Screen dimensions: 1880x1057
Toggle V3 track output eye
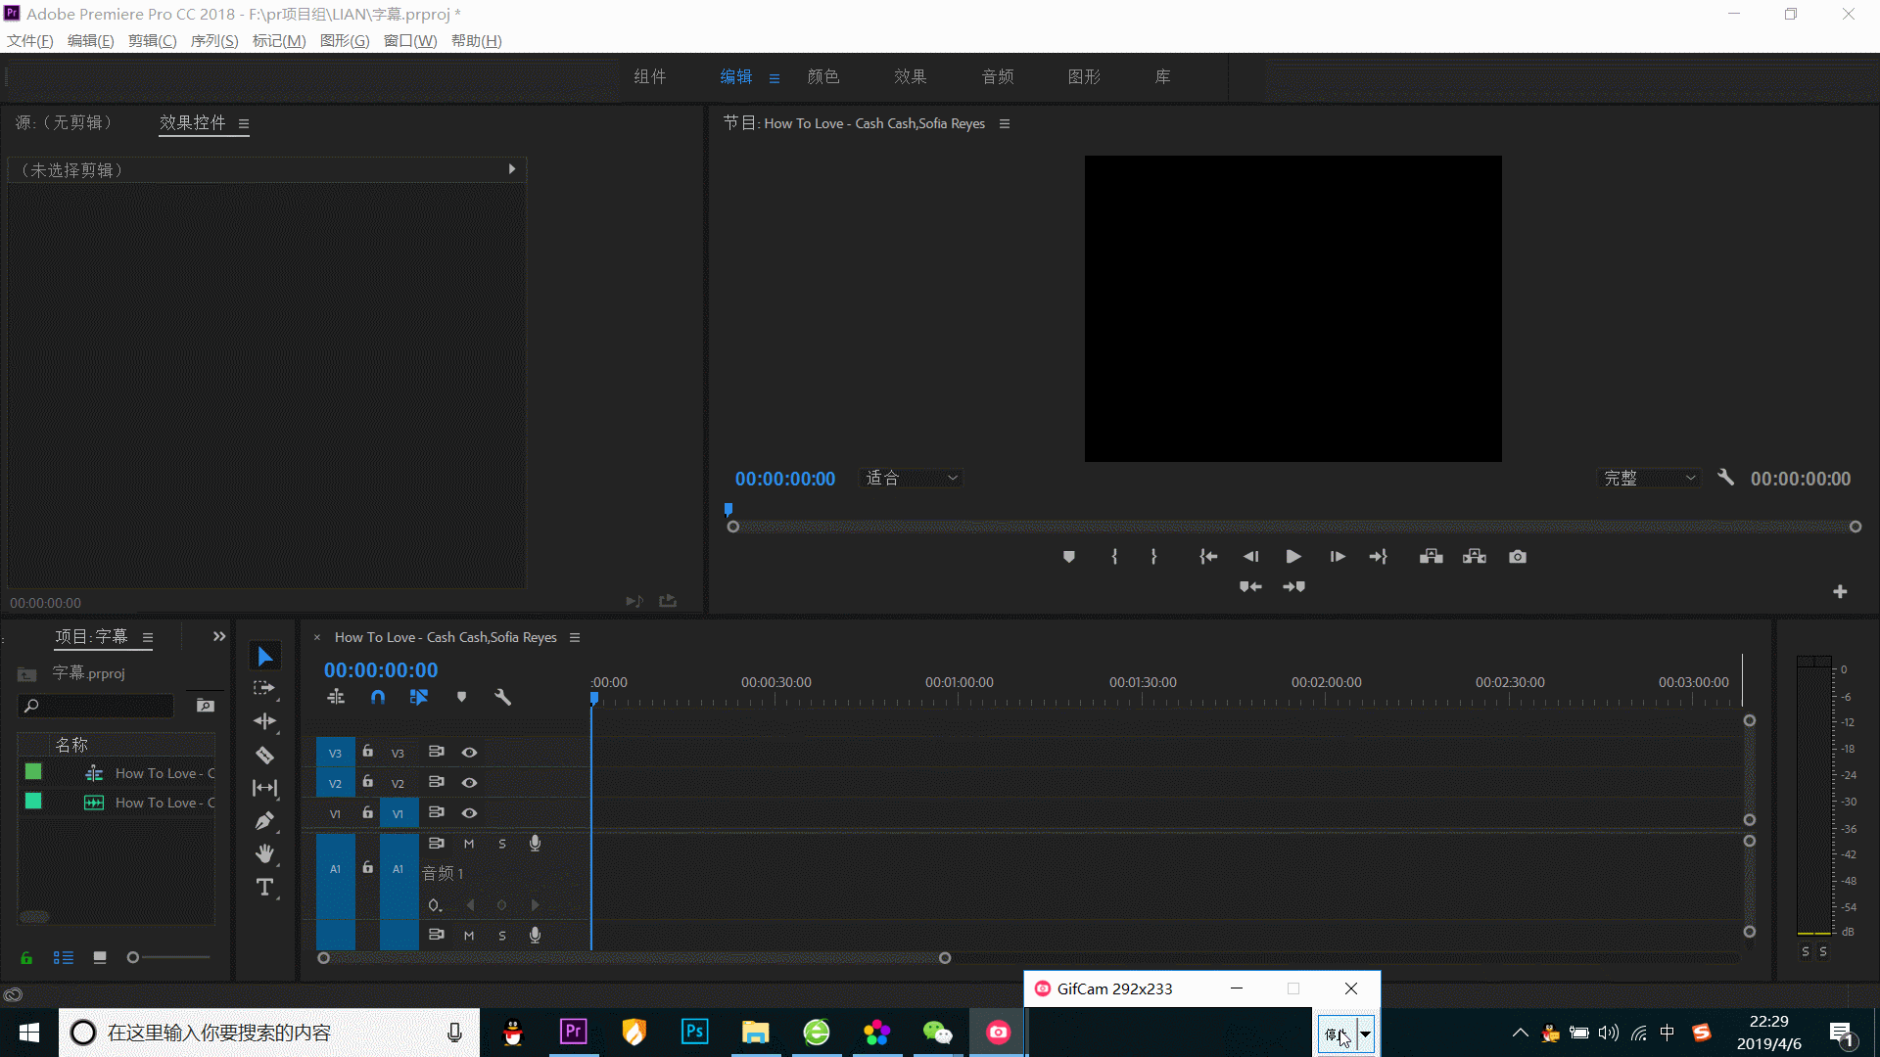tap(469, 753)
